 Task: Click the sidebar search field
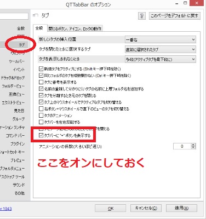point(14,16)
